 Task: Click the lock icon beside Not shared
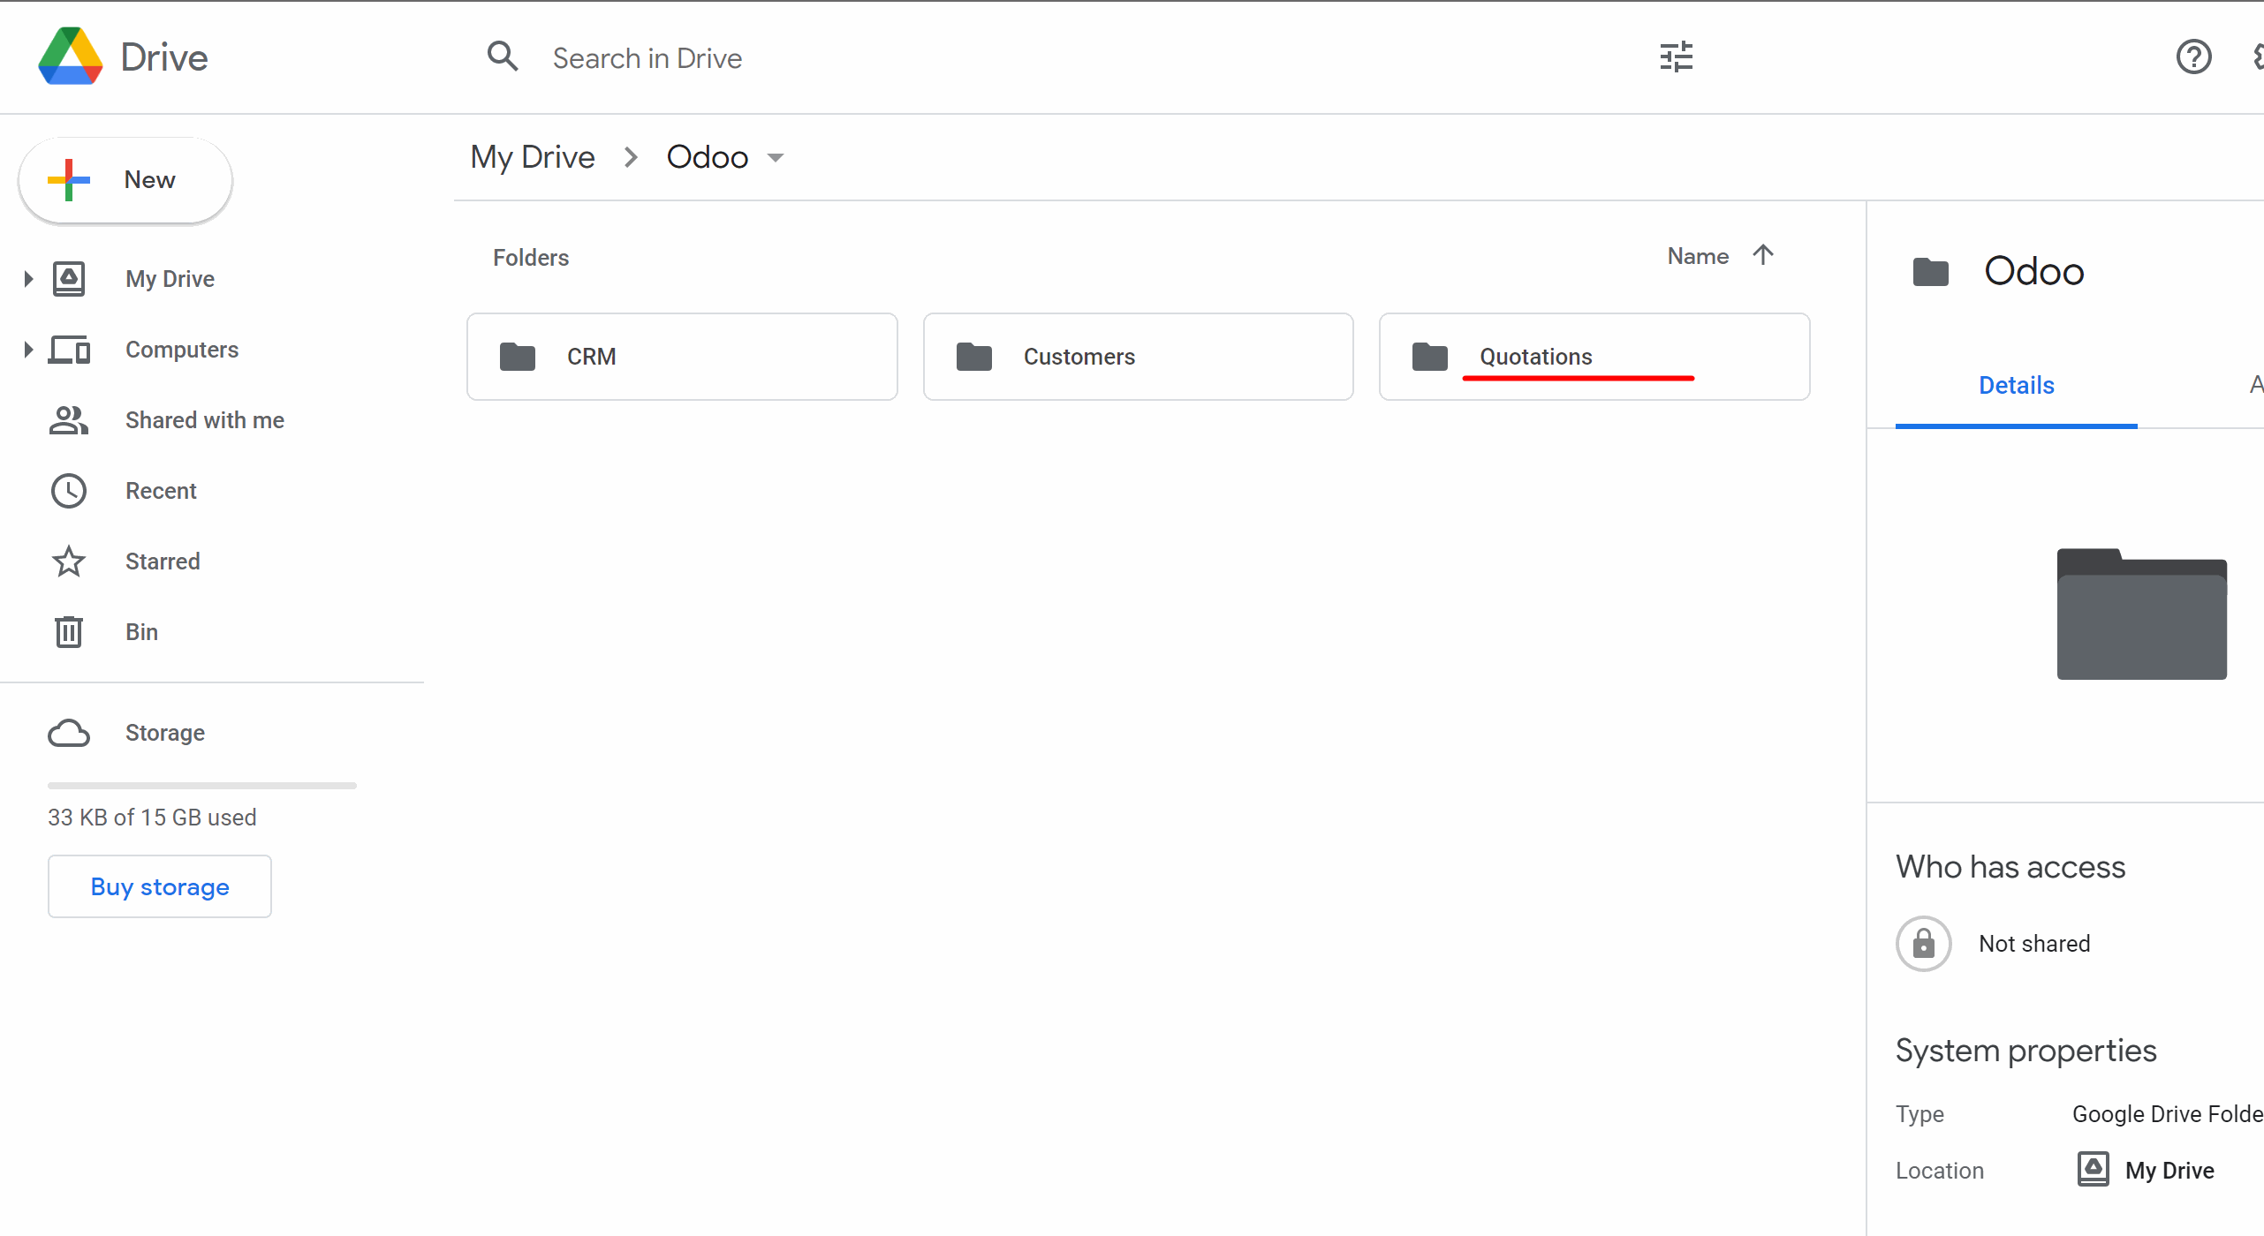coord(1924,944)
